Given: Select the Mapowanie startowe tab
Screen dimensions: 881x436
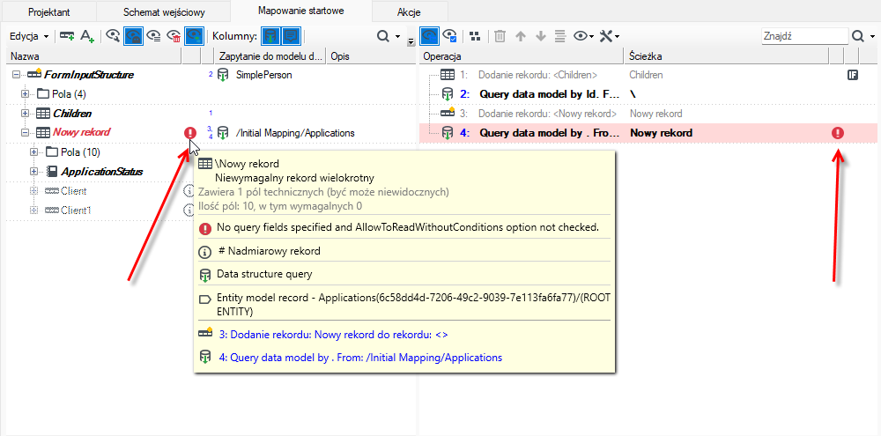Looking at the screenshot, I should pyautogui.click(x=301, y=11).
